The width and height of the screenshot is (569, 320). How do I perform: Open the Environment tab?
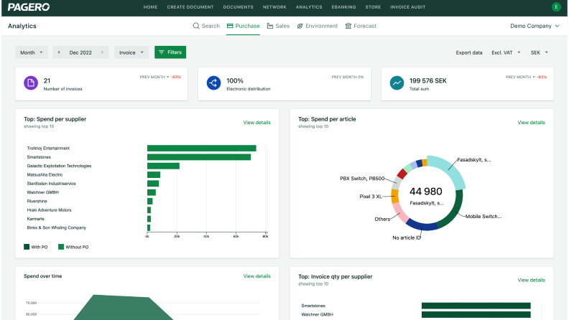[x=317, y=26]
